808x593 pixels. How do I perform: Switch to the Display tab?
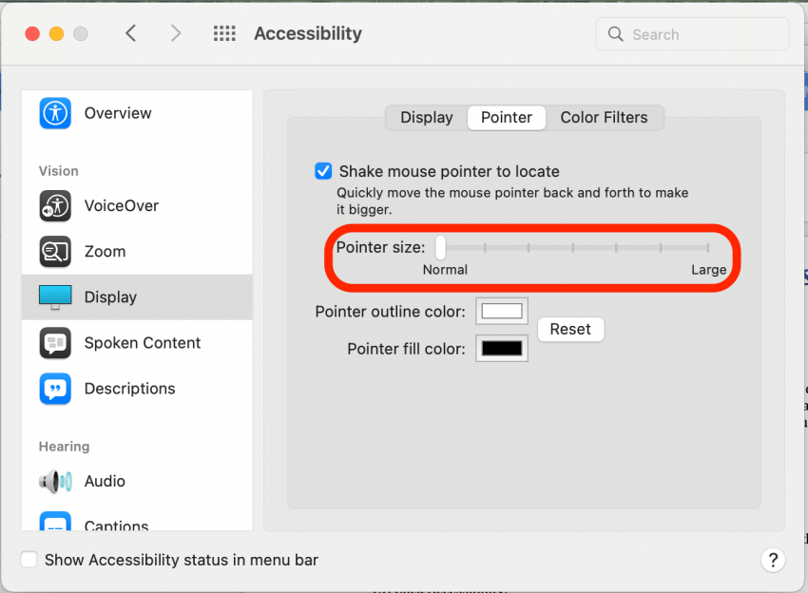(427, 118)
